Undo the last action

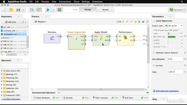[x=32, y=10]
